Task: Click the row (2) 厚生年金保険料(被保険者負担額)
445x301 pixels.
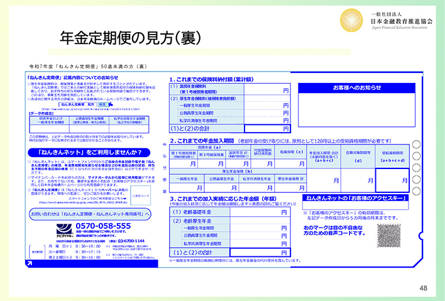Action: point(229,99)
